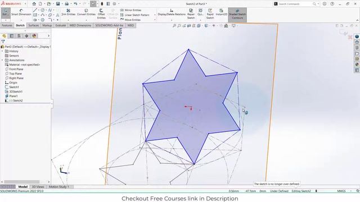This screenshot has width=360, height=202.
Task: Open Options gear icon in title bar
Action: (x=114, y=4)
